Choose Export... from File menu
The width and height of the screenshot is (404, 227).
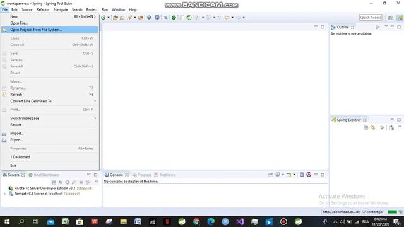(x=49, y=140)
